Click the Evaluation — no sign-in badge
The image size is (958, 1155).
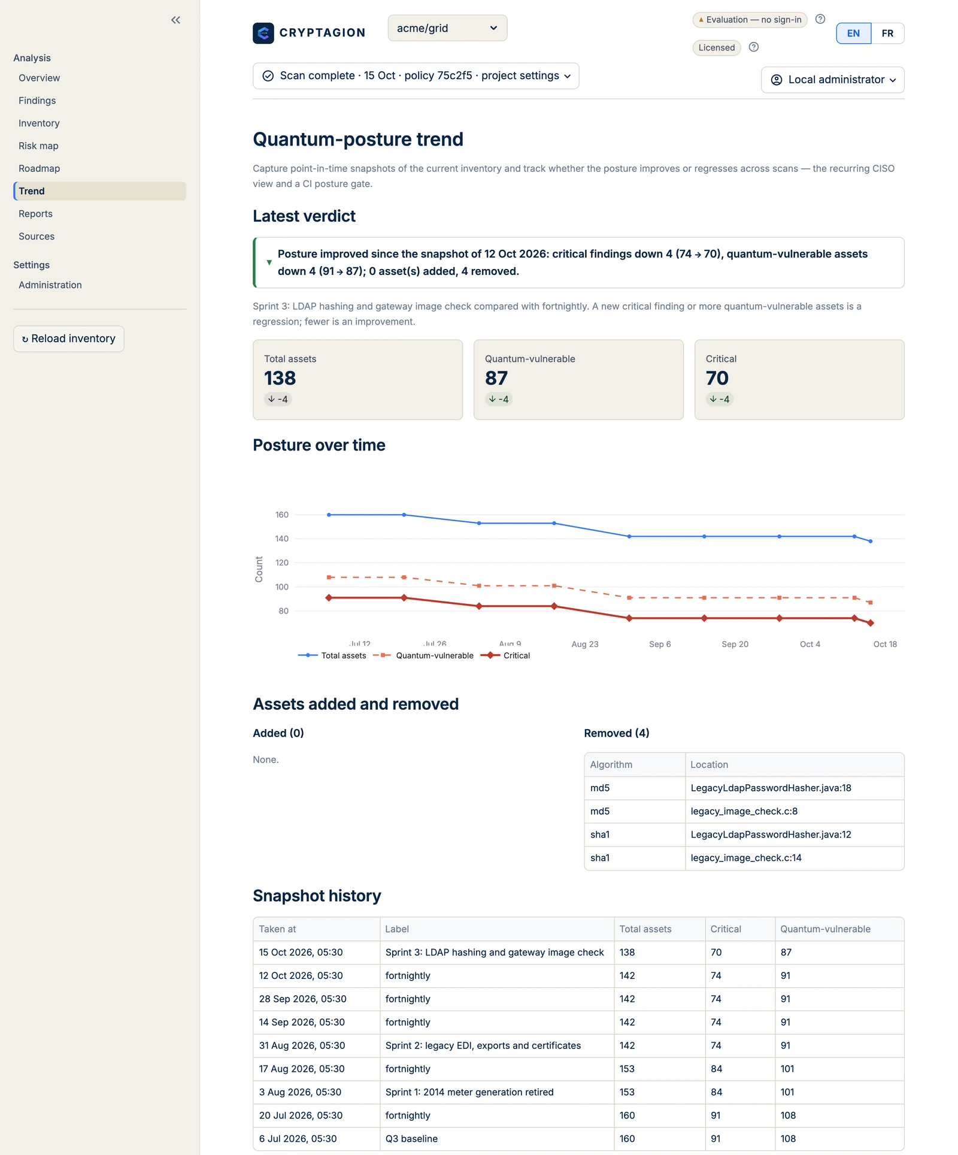(x=750, y=20)
